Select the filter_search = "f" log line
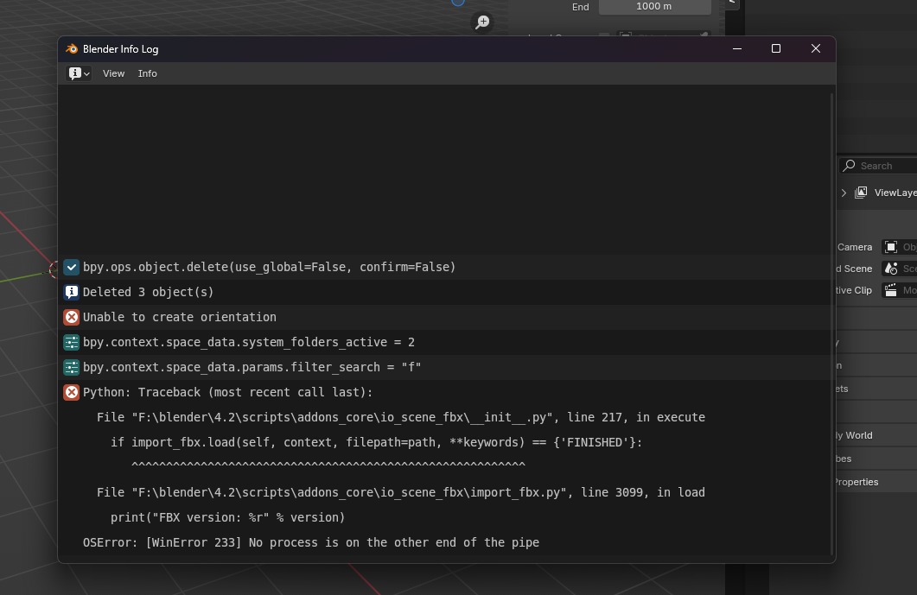The width and height of the screenshot is (917, 595). (444, 368)
